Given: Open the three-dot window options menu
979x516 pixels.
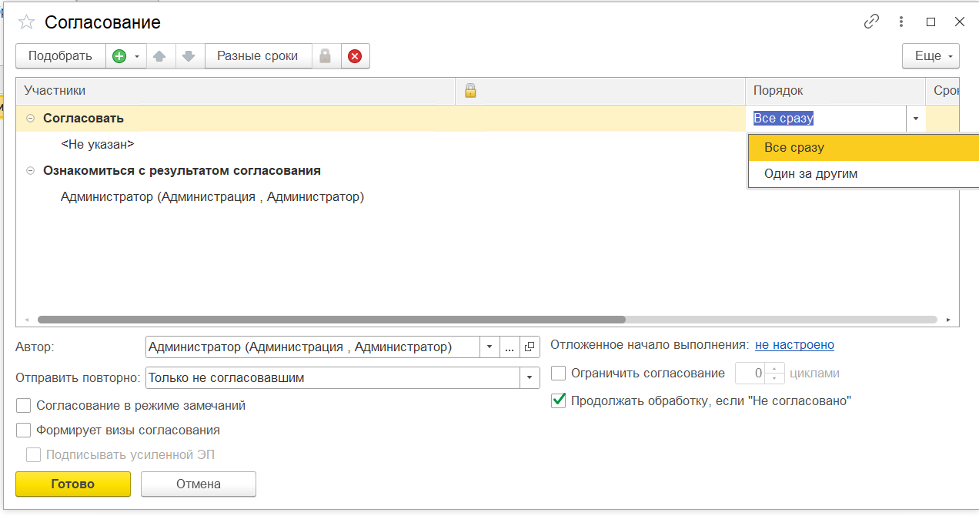Looking at the screenshot, I should tap(901, 22).
